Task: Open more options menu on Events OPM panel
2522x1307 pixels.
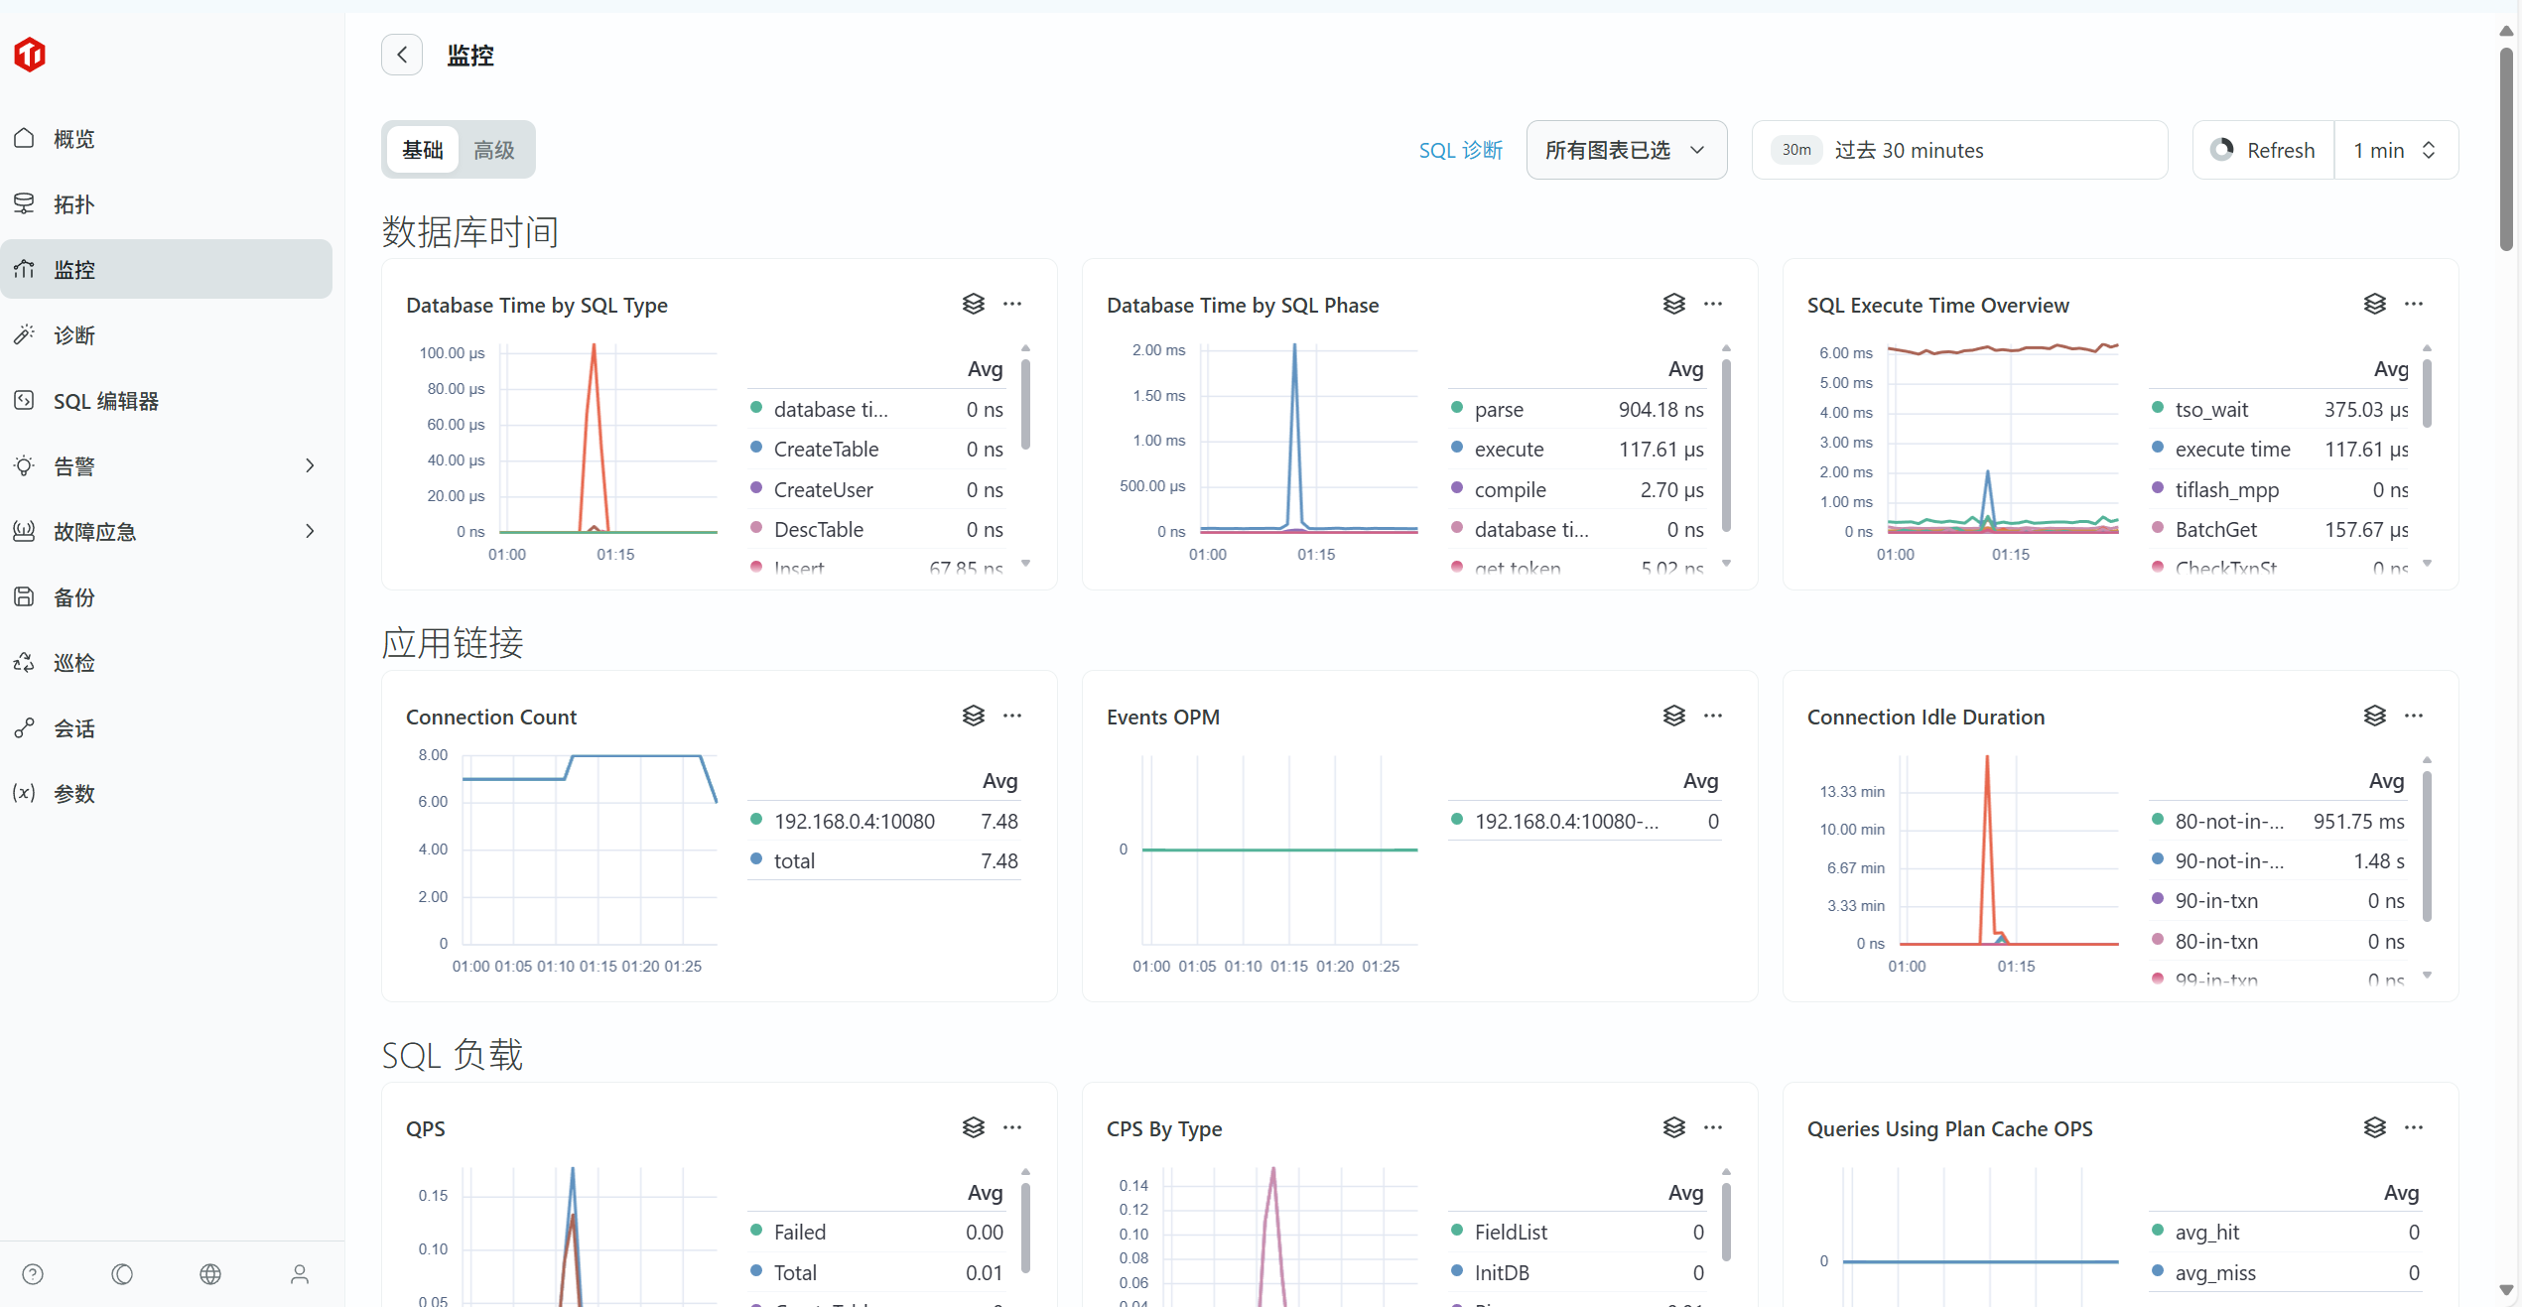Action: point(1713,716)
